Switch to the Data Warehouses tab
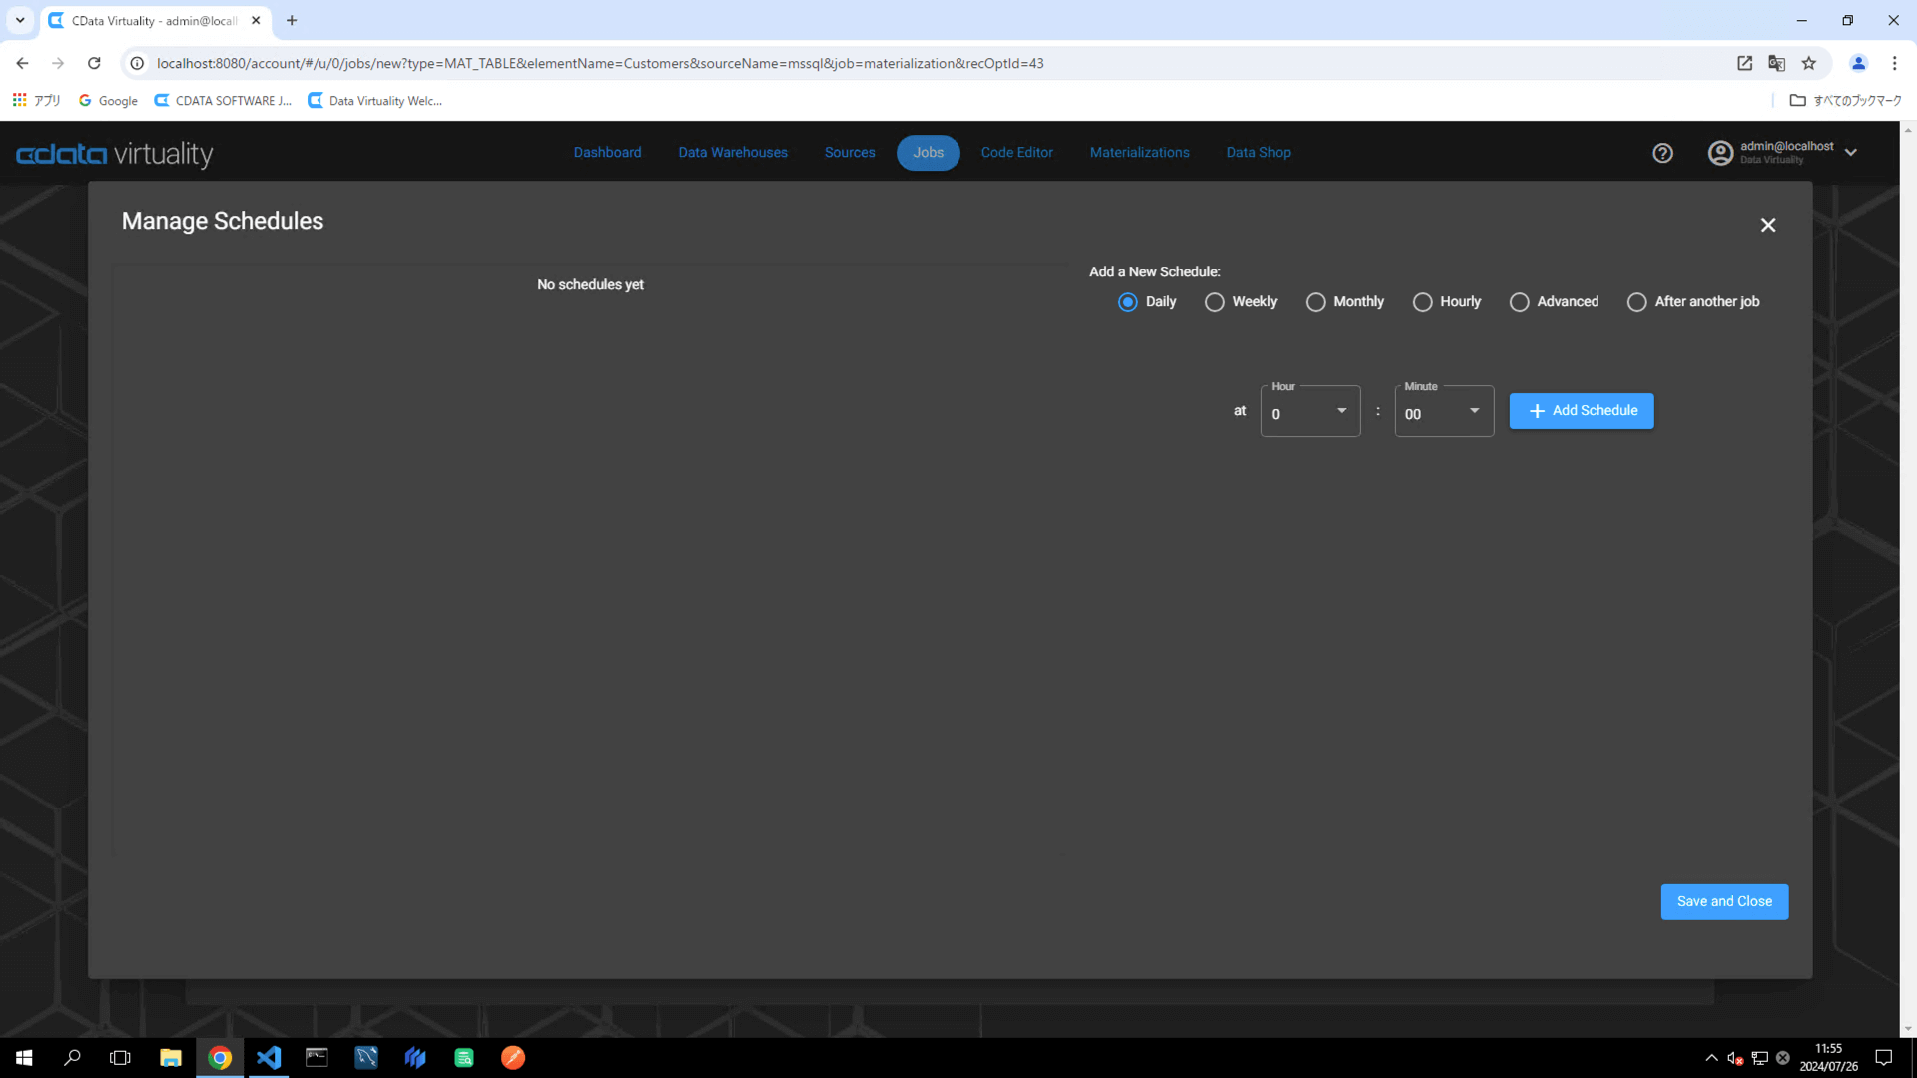The width and height of the screenshot is (1917, 1078). tap(732, 153)
